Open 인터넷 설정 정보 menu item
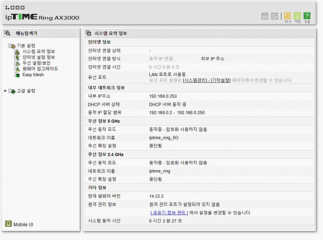The image size is (323, 240). point(38,57)
